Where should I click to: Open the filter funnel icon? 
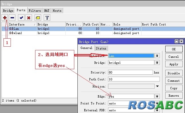tap(47, 18)
